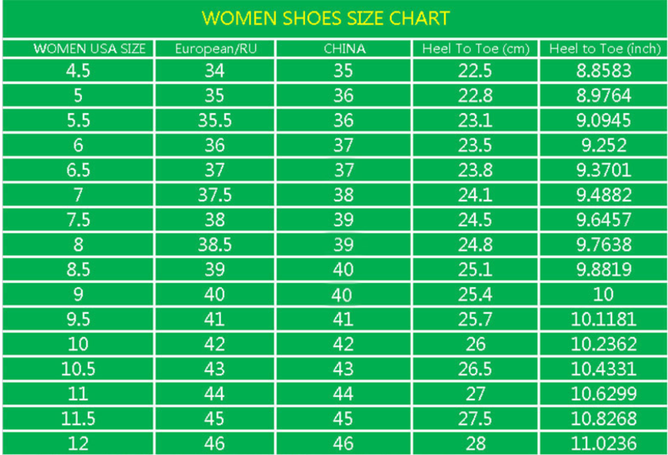Select the USA size 11.5 cell
The height and width of the screenshot is (455, 668).
tap(79, 418)
